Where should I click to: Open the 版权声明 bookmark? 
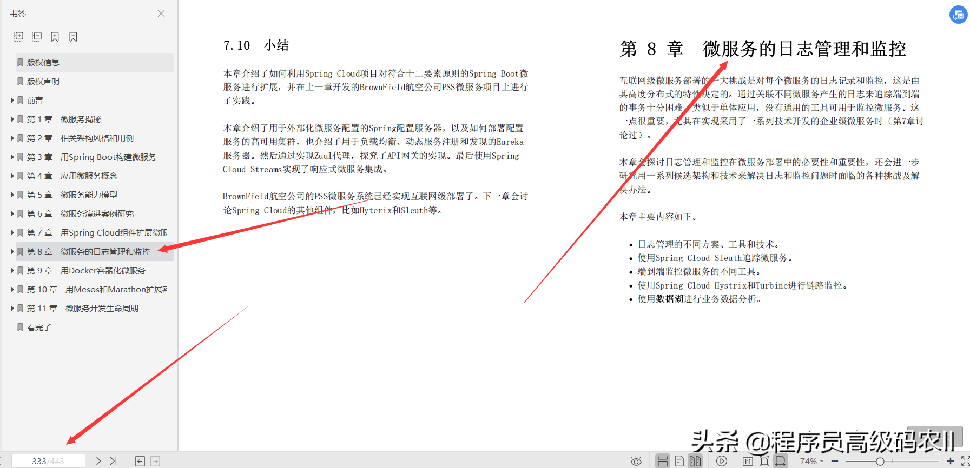click(43, 81)
